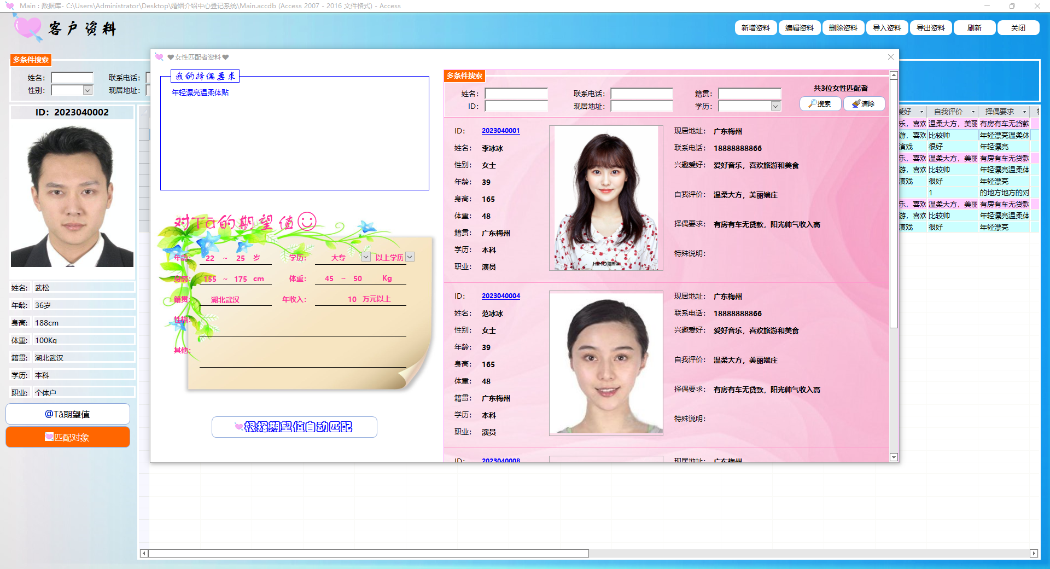Click the 我的择偶要求 text box
Screen dimensions: 1050x569
pyautogui.click(x=295, y=133)
